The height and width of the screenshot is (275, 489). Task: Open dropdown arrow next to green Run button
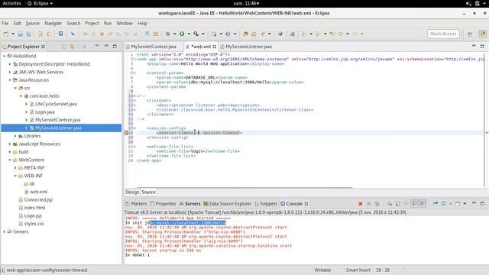tap(189, 34)
